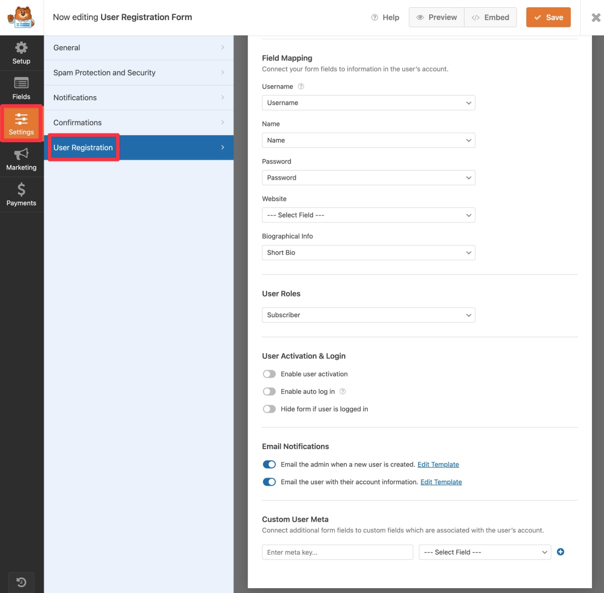Toggle Enable auto log in

(x=269, y=391)
